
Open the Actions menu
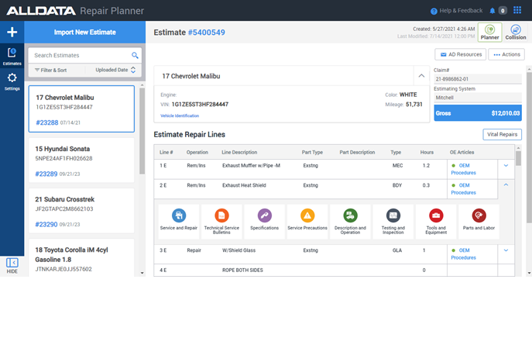coord(507,54)
